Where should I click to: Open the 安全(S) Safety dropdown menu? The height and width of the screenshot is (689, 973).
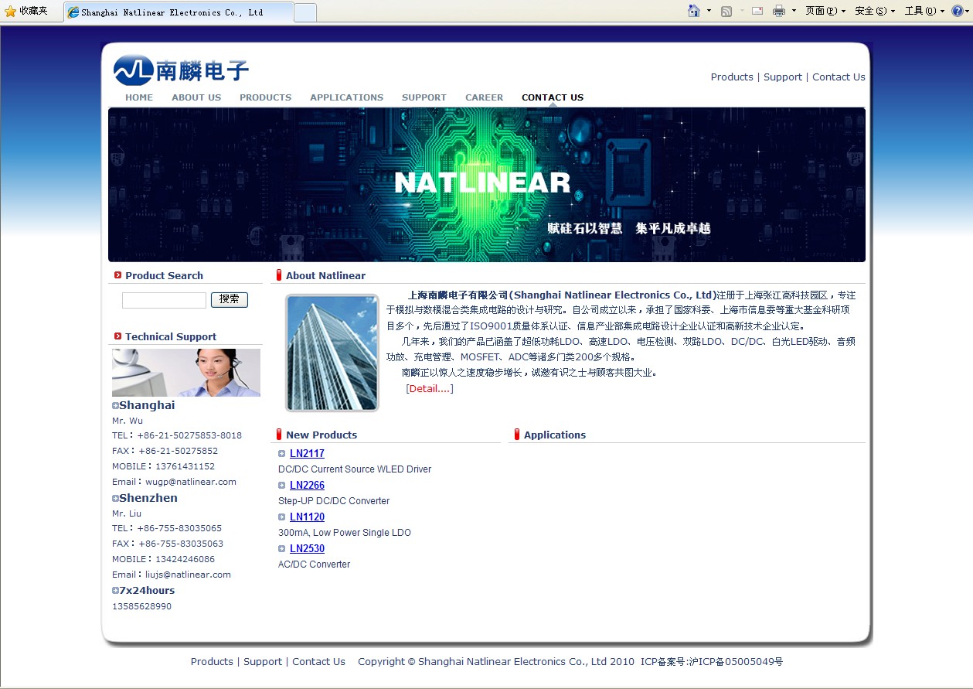[x=875, y=11]
